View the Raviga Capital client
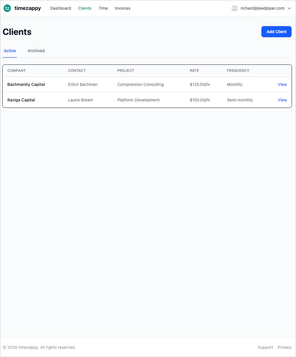 click(x=282, y=100)
